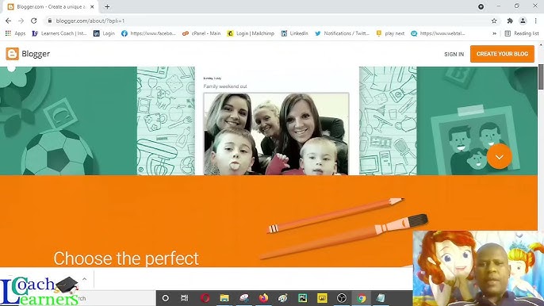
Task: Open a new browser tab
Action: pyautogui.click(x=107, y=6)
